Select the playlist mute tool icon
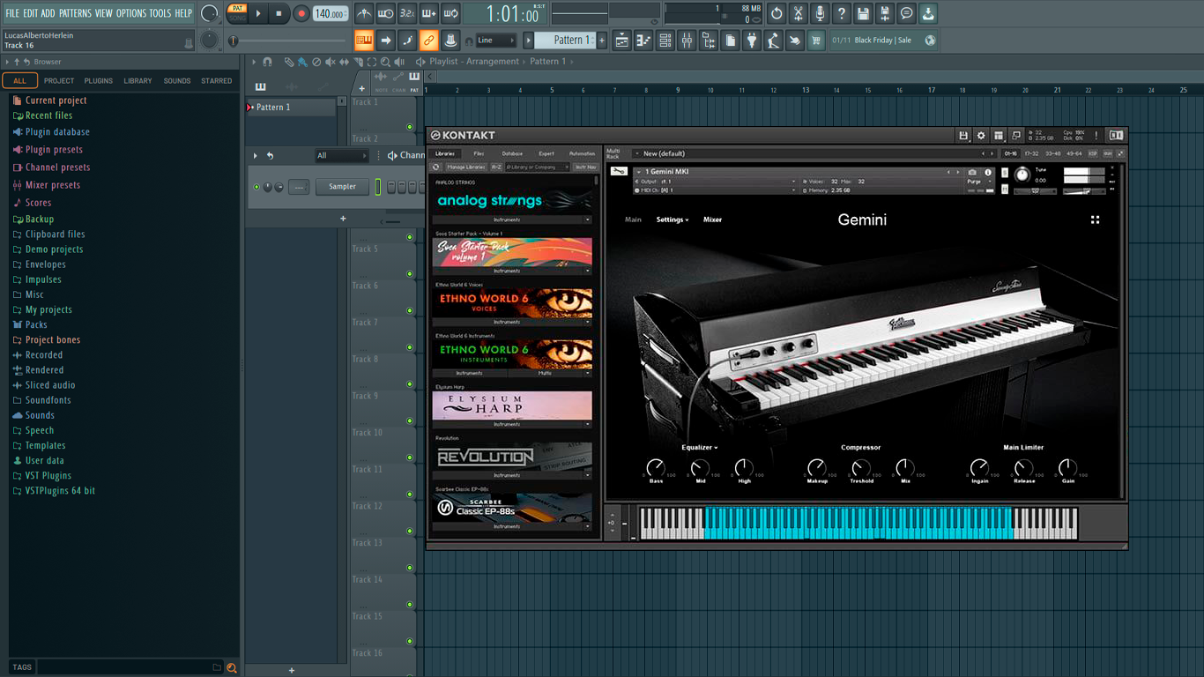This screenshot has width=1204, height=677. [330, 62]
